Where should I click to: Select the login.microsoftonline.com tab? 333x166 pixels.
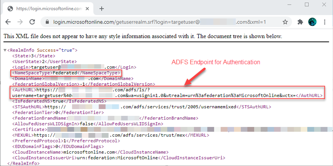(48, 9)
